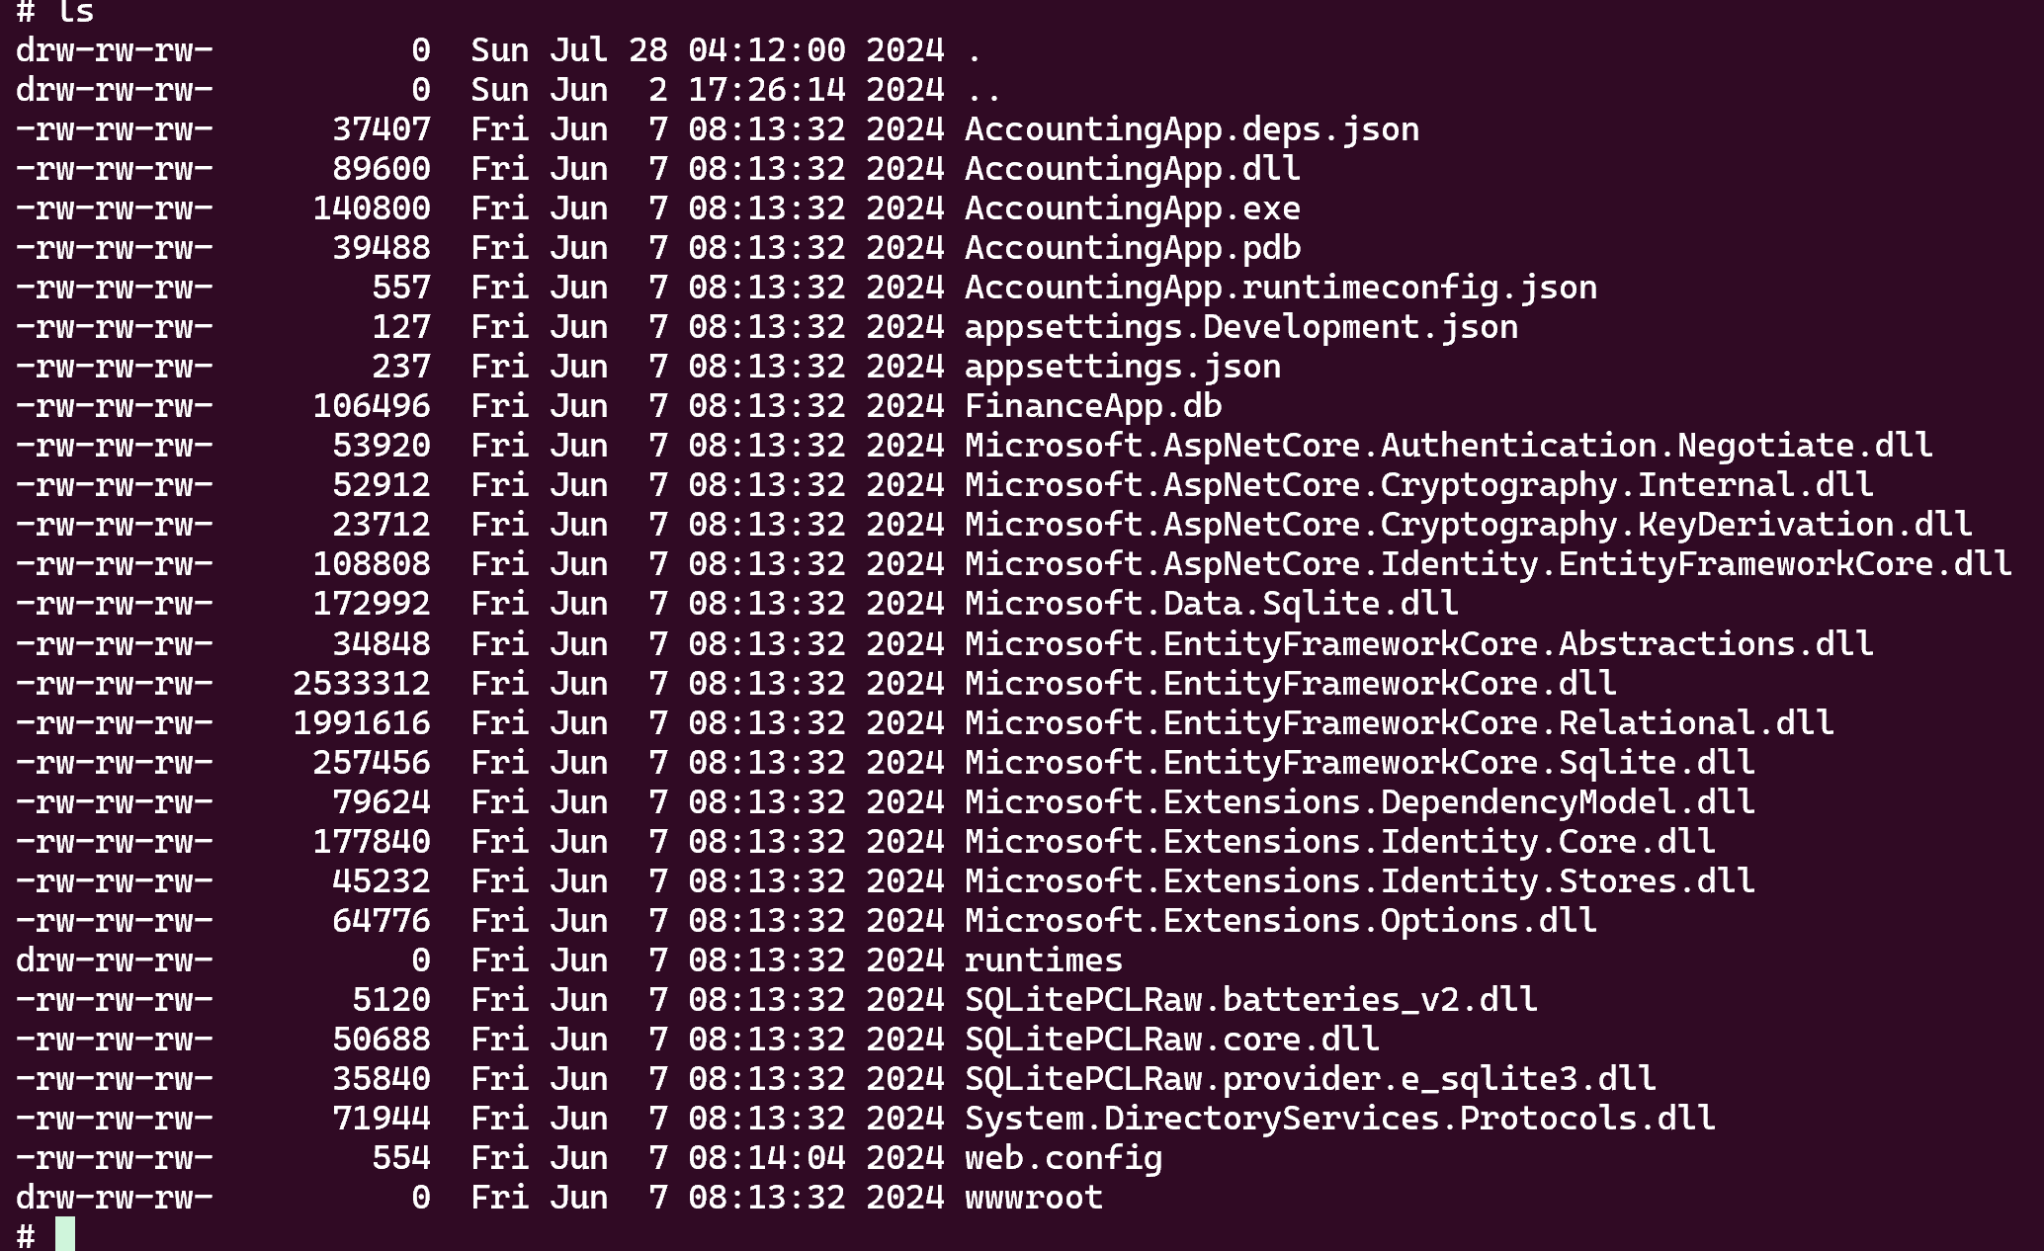Viewport: 2044px width, 1251px height.
Task: Select AccountingApp.runtimeconfig.json text
Action: coord(1281,288)
